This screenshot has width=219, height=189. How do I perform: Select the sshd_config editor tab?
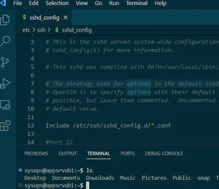pos(44,18)
